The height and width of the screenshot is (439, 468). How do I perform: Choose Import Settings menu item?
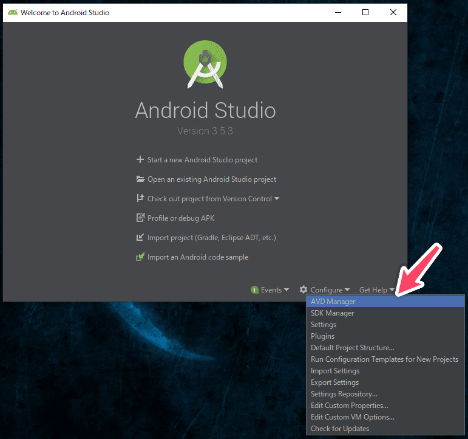point(385,370)
